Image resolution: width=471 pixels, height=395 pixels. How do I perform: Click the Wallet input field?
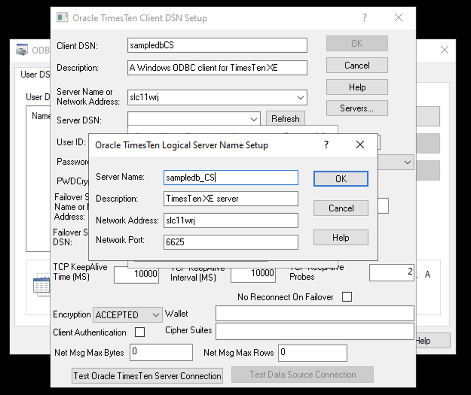[x=315, y=313]
